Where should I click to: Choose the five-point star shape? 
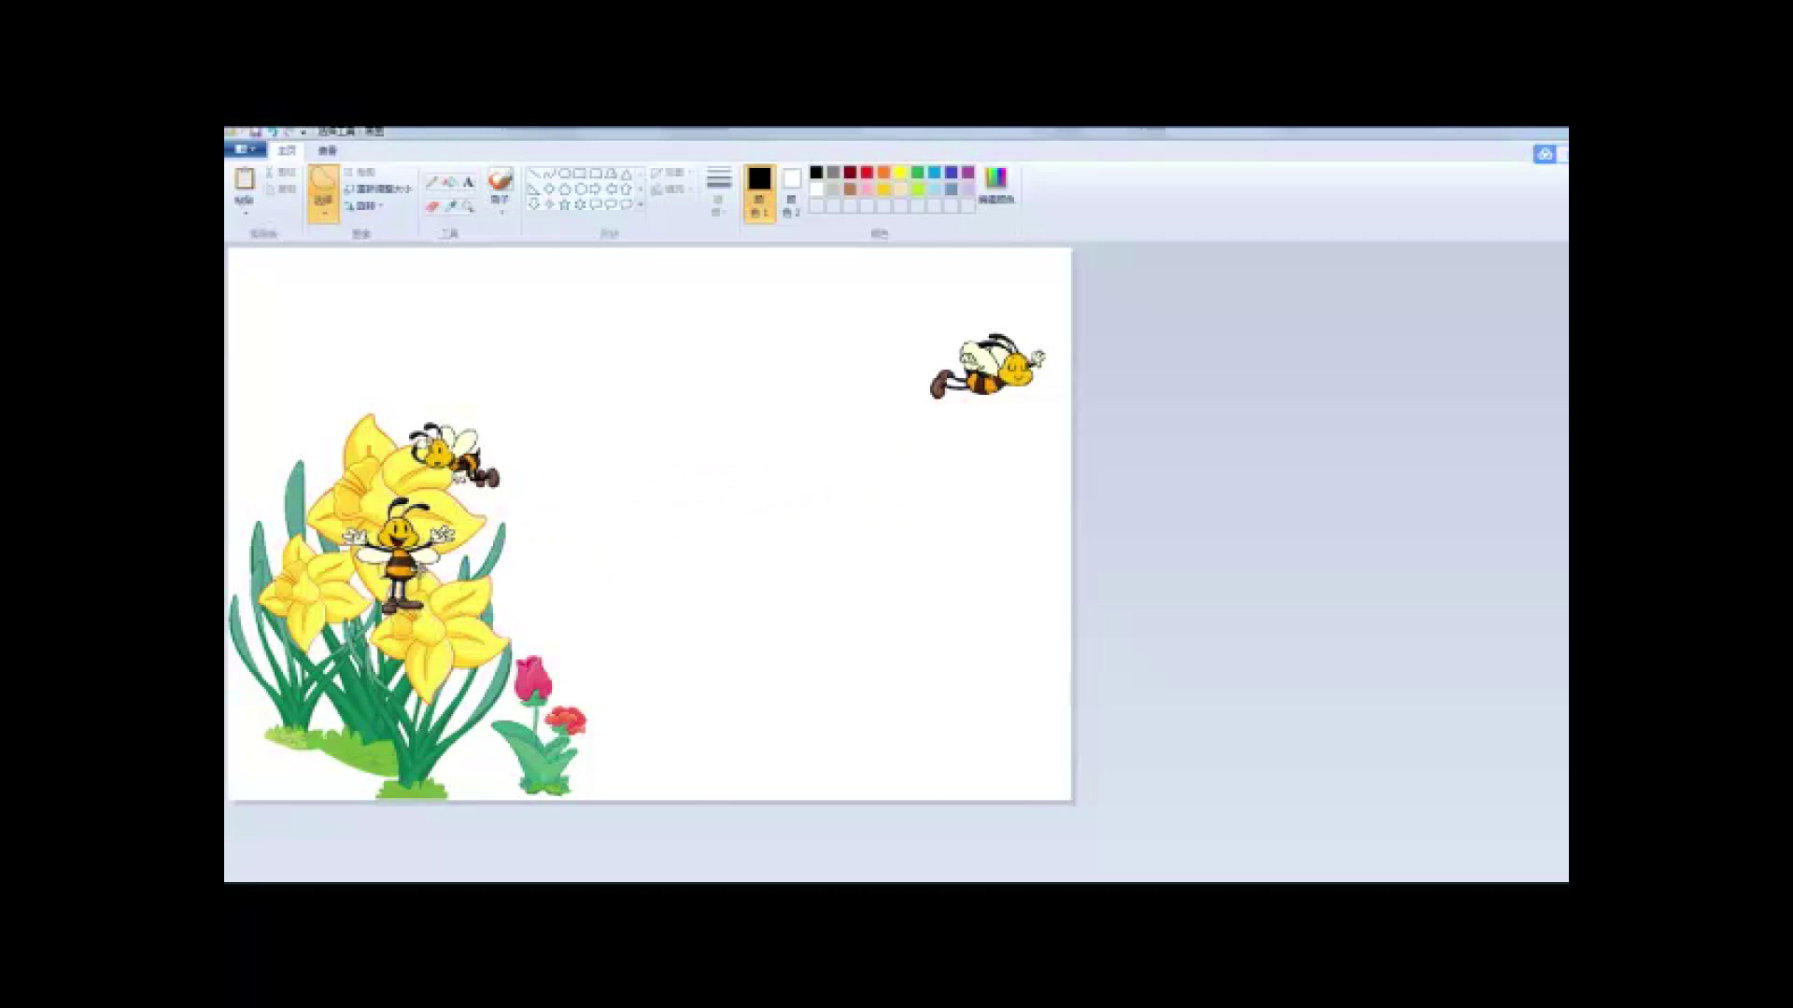(x=564, y=204)
